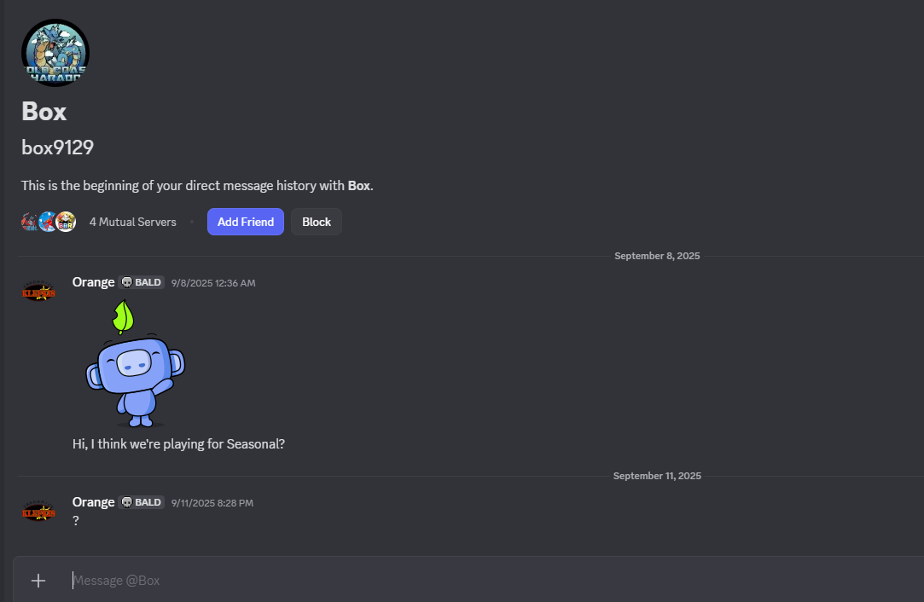Click the plus attachment icon

pyautogui.click(x=38, y=581)
